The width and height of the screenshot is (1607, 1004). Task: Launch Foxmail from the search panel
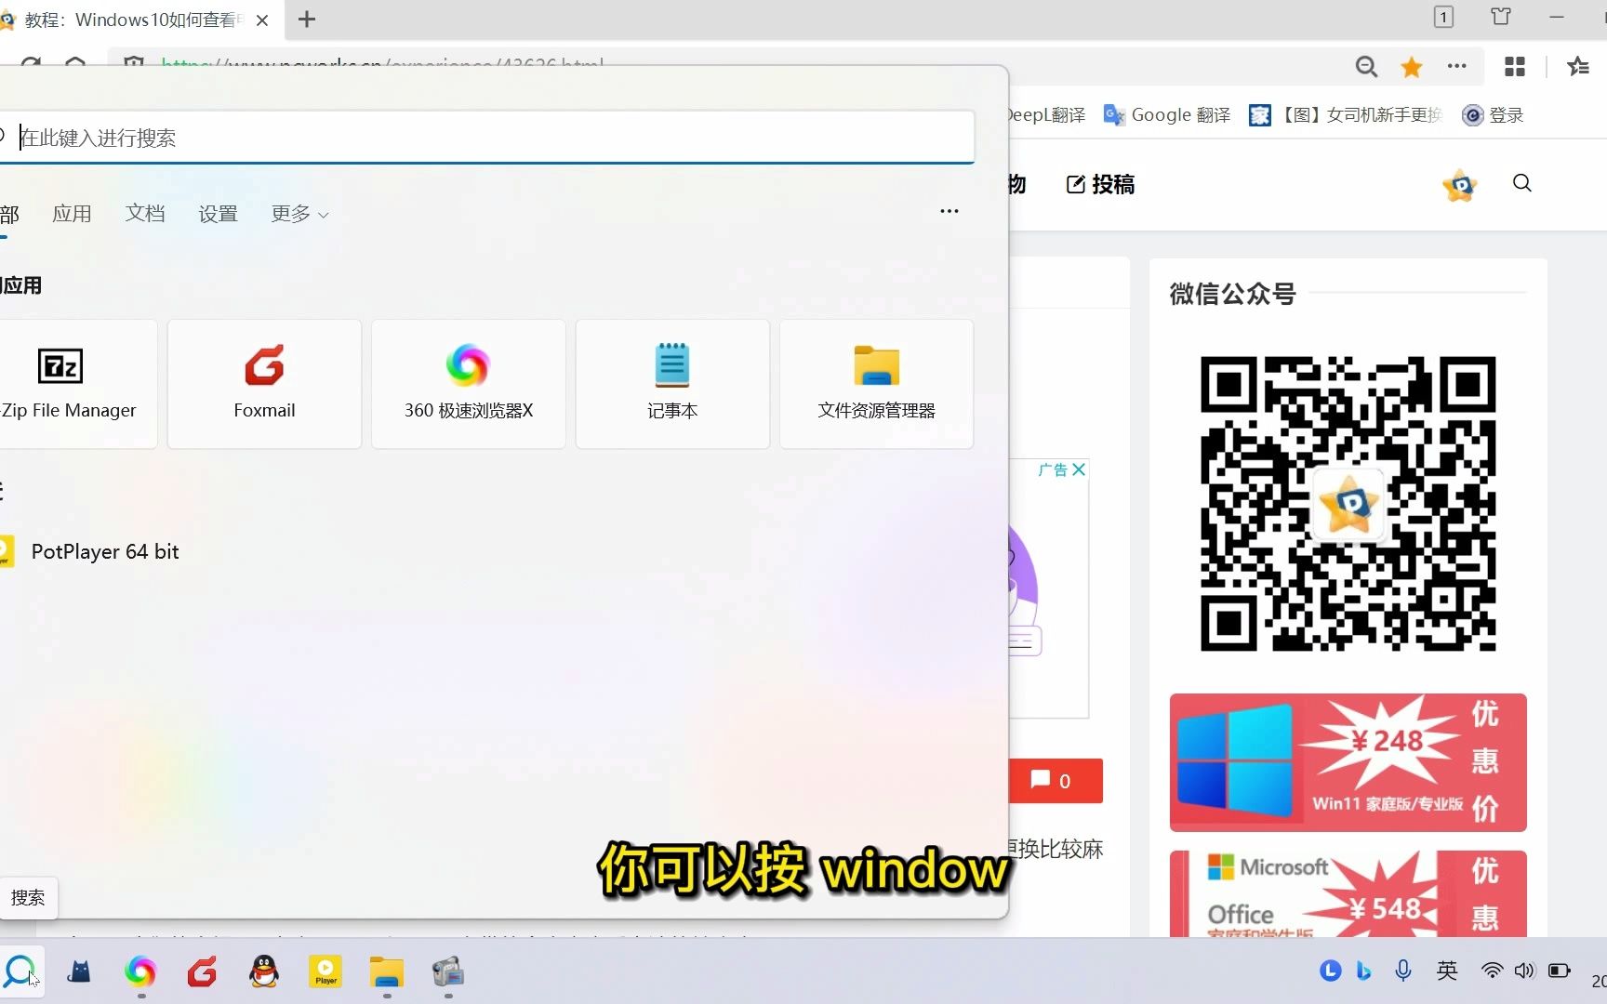tap(264, 384)
